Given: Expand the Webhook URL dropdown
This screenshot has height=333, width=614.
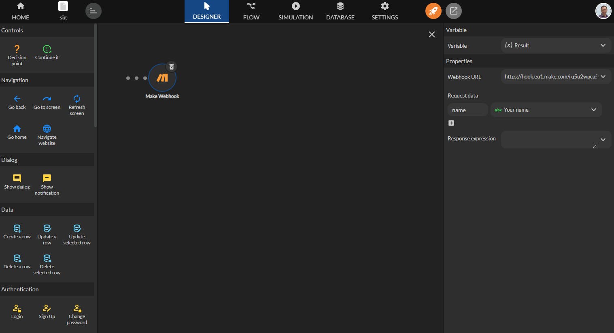Looking at the screenshot, I should click(x=556, y=76).
